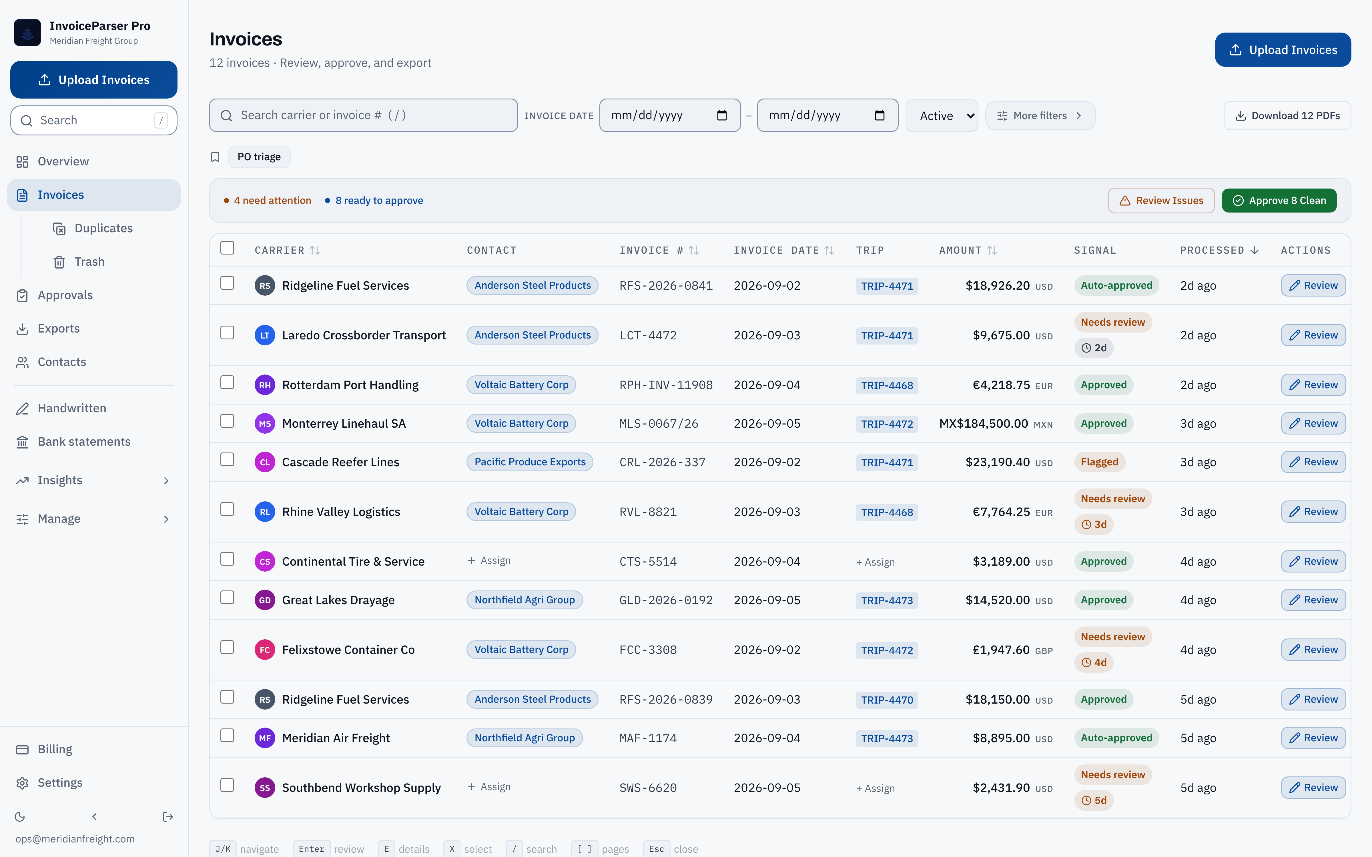This screenshot has width=1372, height=857.
Task: Open calendar picker on second invoice date
Action: click(x=879, y=116)
